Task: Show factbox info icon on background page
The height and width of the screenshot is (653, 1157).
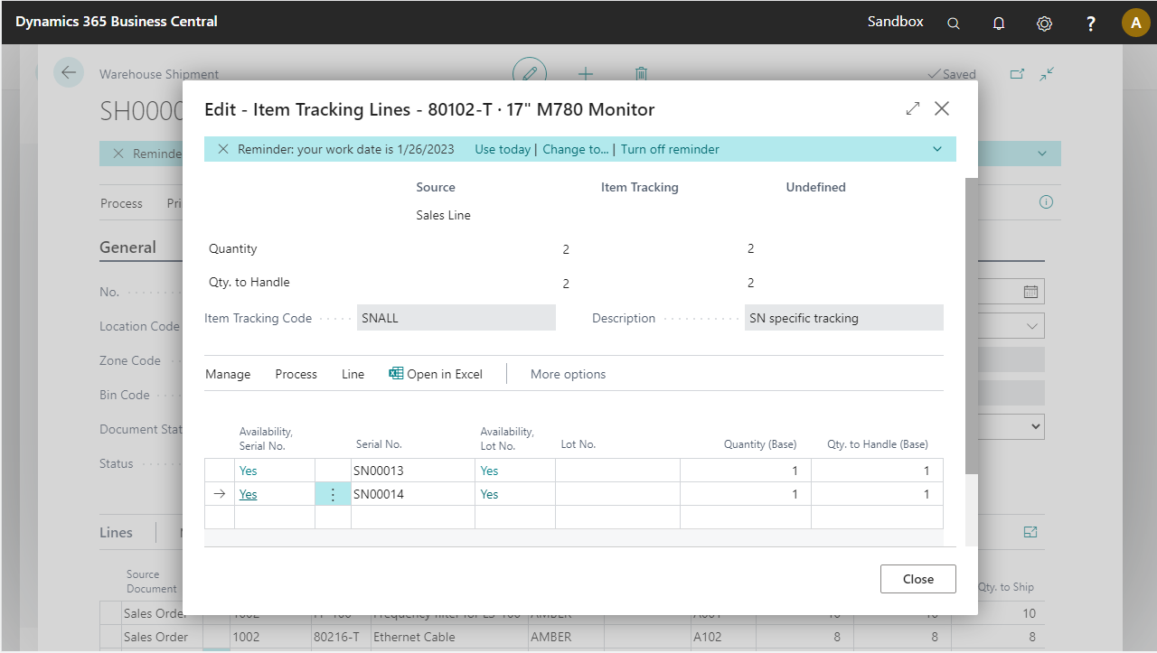Action: click(1046, 202)
